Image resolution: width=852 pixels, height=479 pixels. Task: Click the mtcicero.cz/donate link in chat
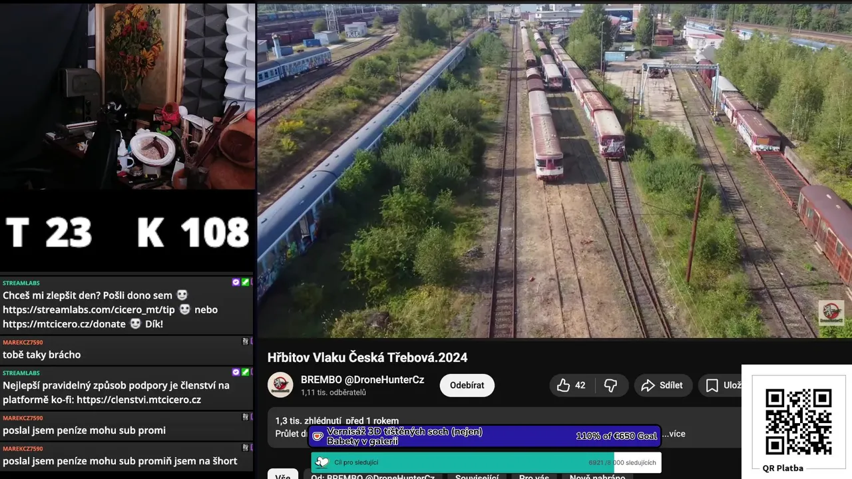coord(64,324)
